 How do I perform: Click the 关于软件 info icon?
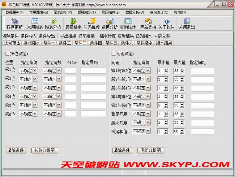[x=166, y=24]
